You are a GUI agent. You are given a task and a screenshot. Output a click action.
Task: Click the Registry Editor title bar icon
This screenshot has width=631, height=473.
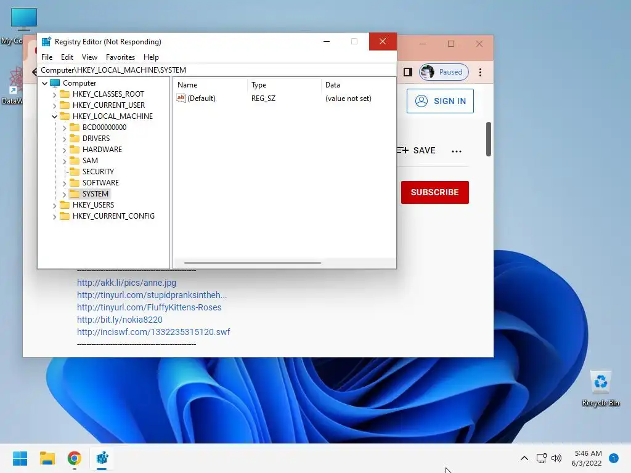(46, 41)
